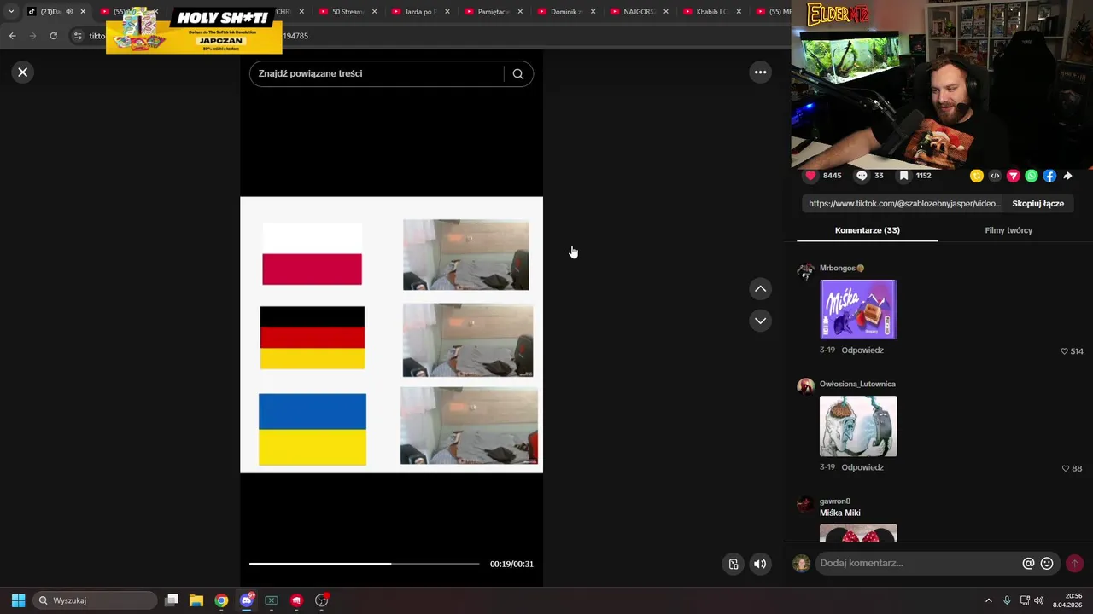Open the three-dot more options menu

click(760, 72)
